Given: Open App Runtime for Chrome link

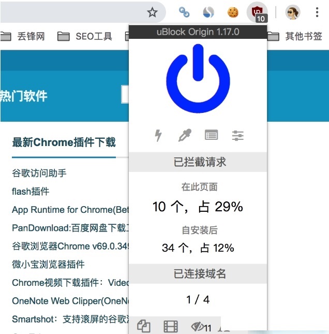Looking at the screenshot, I should click(x=70, y=210).
